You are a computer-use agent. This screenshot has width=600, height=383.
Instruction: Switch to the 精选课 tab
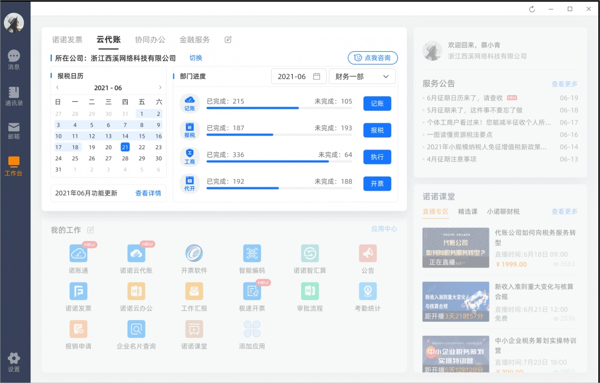coord(467,211)
